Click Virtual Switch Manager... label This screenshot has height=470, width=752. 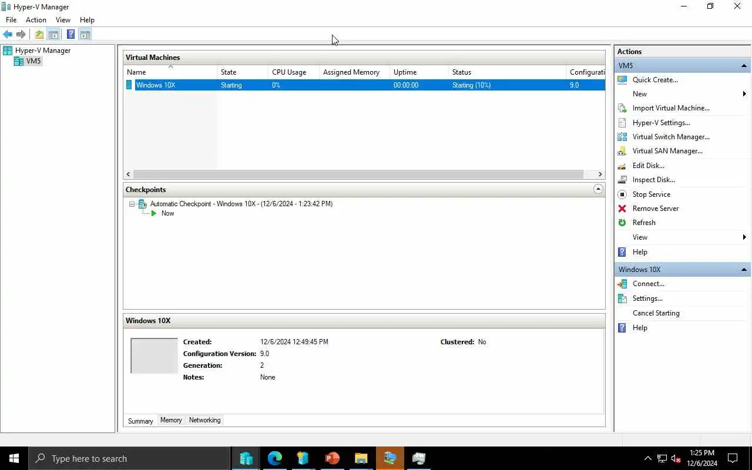[x=671, y=137]
